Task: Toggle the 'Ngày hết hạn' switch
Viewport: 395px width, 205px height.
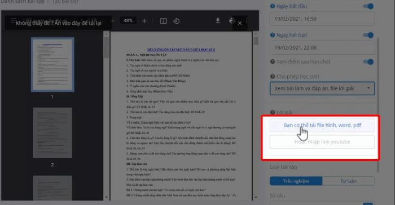Action: tap(368, 35)
